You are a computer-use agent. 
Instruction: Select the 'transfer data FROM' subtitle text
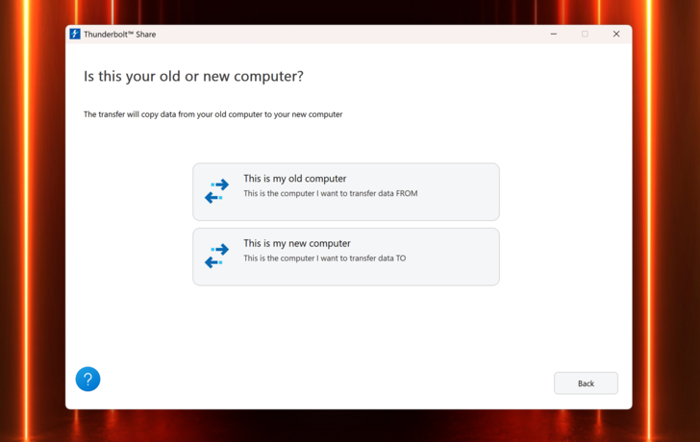(x=330, y=193)
